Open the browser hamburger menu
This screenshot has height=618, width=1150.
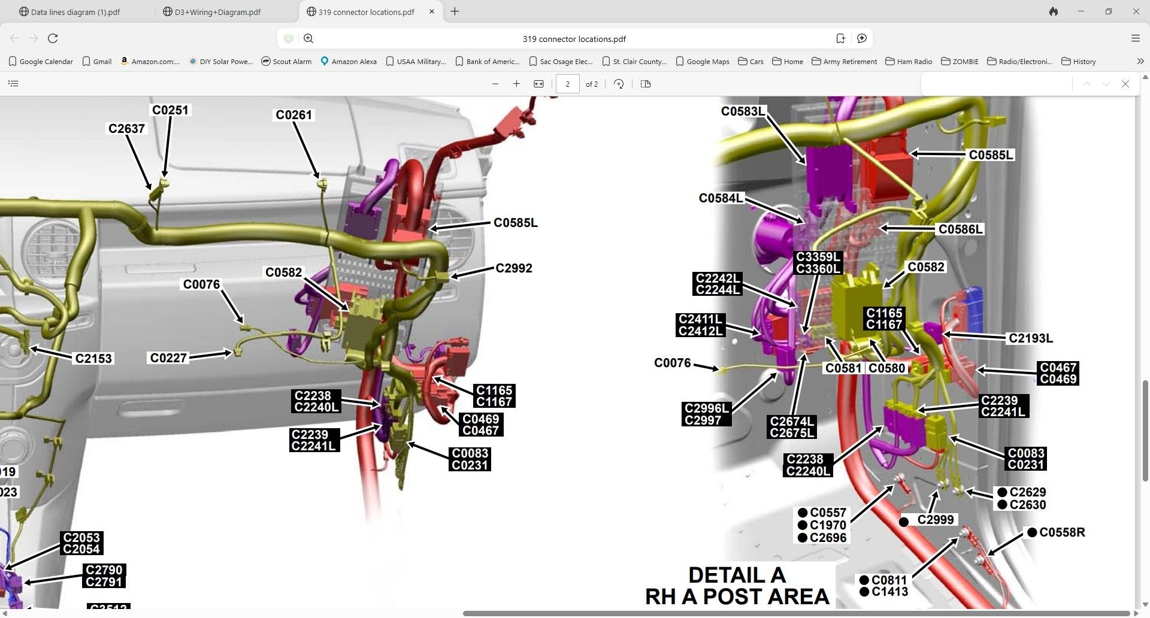(x=1135, y=38)
